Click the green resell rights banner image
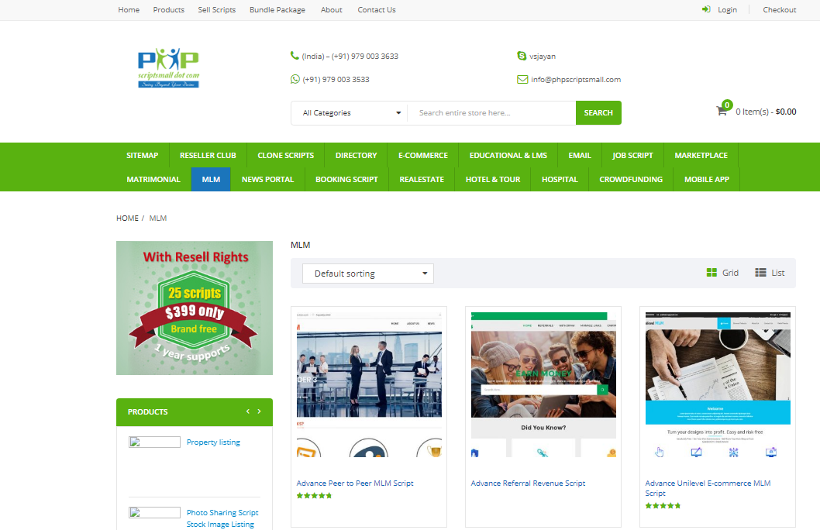 (x=194, y=308)
